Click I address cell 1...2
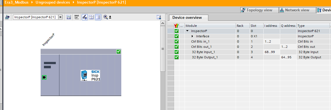Viewport: 331px width, 110px height. coord(272,41)
